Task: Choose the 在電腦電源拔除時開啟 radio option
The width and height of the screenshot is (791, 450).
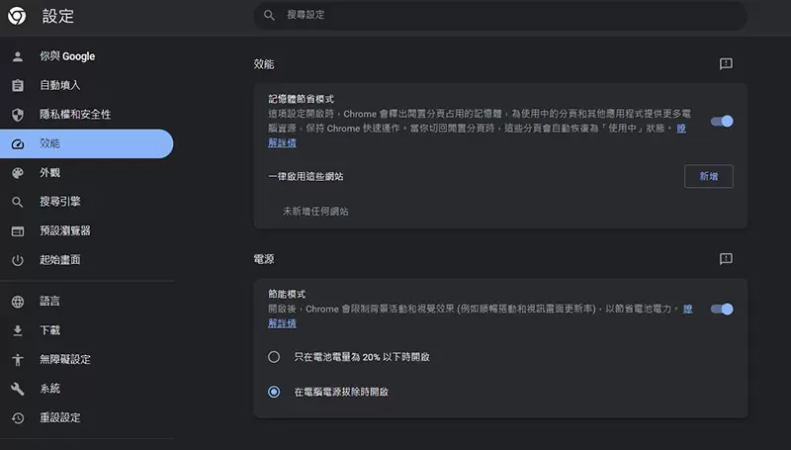Action: pos(274,392)
